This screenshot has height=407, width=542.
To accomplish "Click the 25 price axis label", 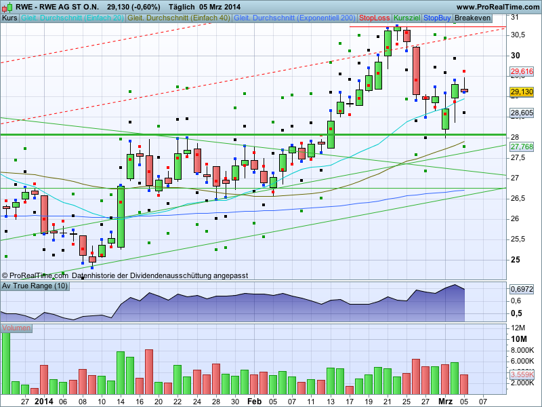I will 516,260.
